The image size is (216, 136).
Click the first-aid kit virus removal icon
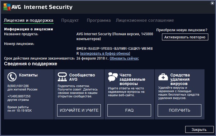[x=163, y=77]
